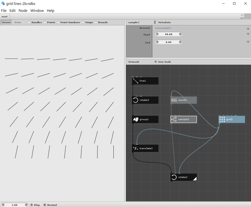Increase the frame number with right arrow
The height and width of the screenshot is (207, 251).
26,205
